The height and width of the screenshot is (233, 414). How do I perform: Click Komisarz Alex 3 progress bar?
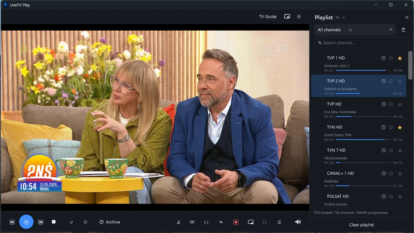[x=363, y=70]
